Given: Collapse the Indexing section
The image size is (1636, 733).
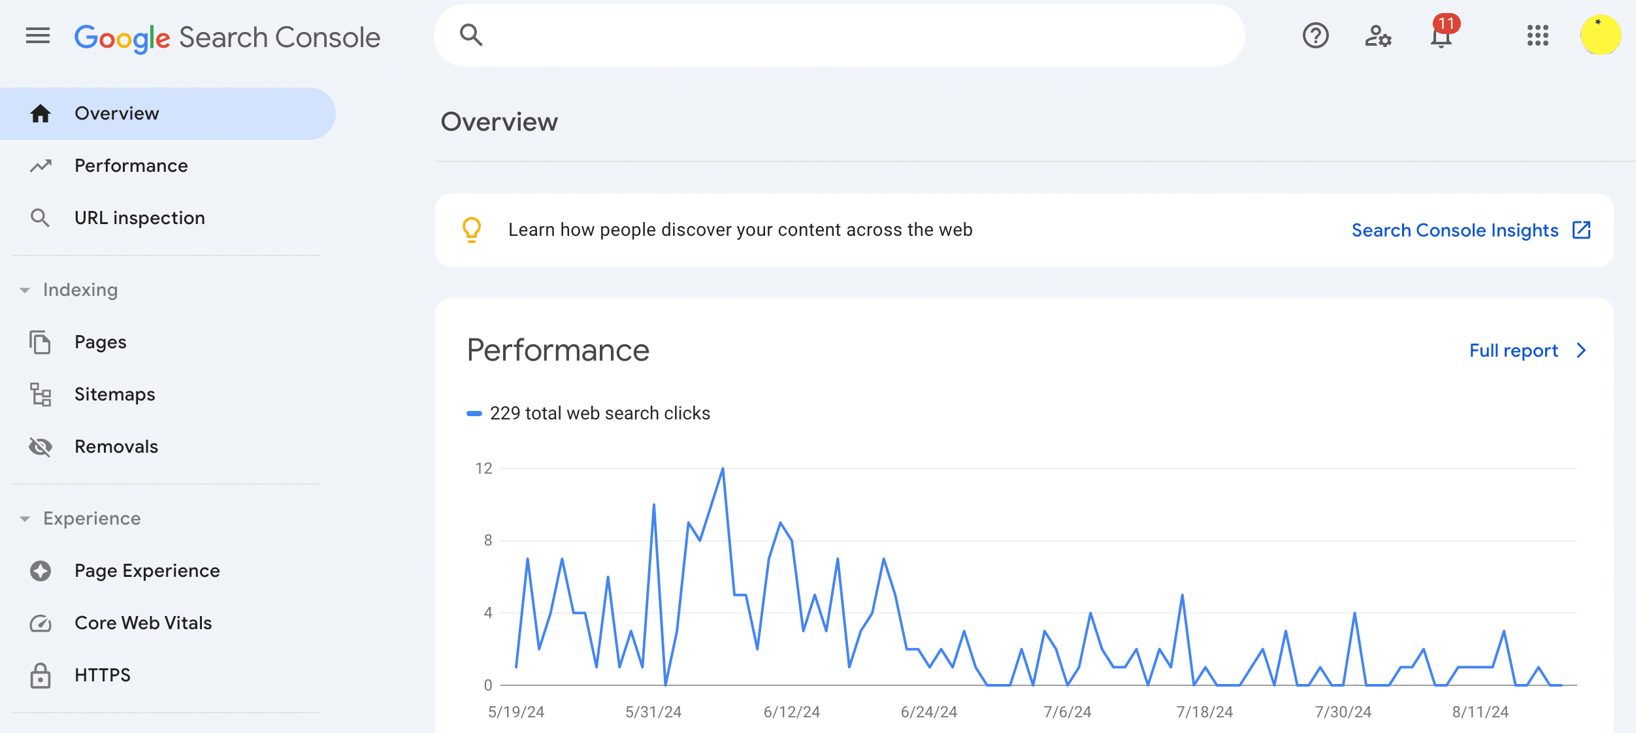Looking at the screenshot, I should point(25,290).
